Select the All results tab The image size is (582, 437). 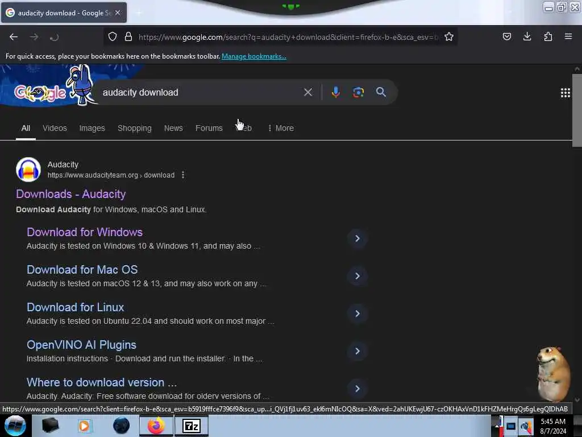click(x=26, y=128)
